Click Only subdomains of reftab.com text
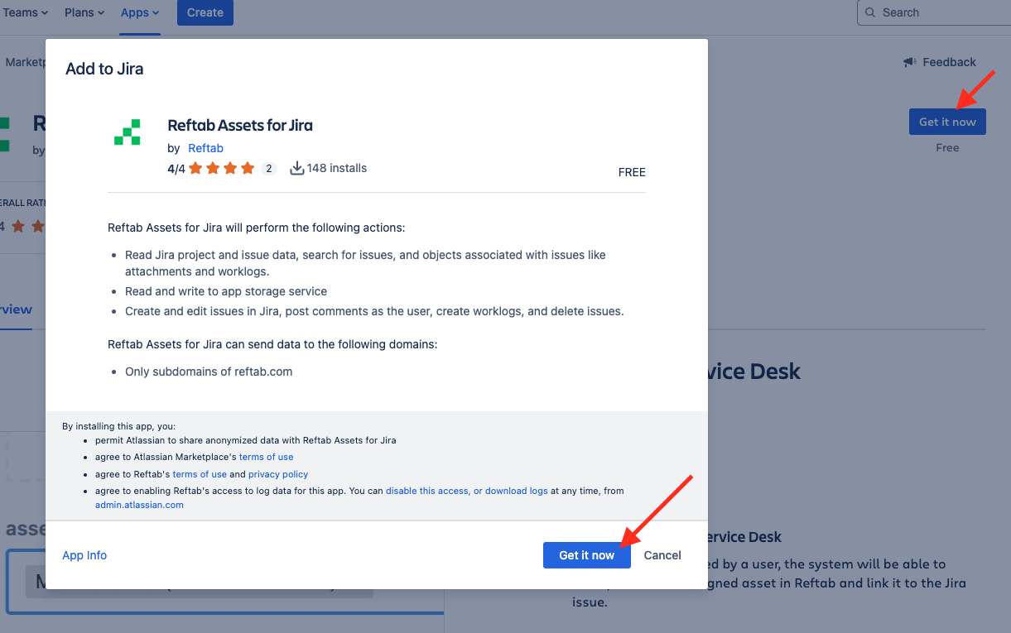Viewport: 1011px width, 633px height. click(x=209, y=372)
